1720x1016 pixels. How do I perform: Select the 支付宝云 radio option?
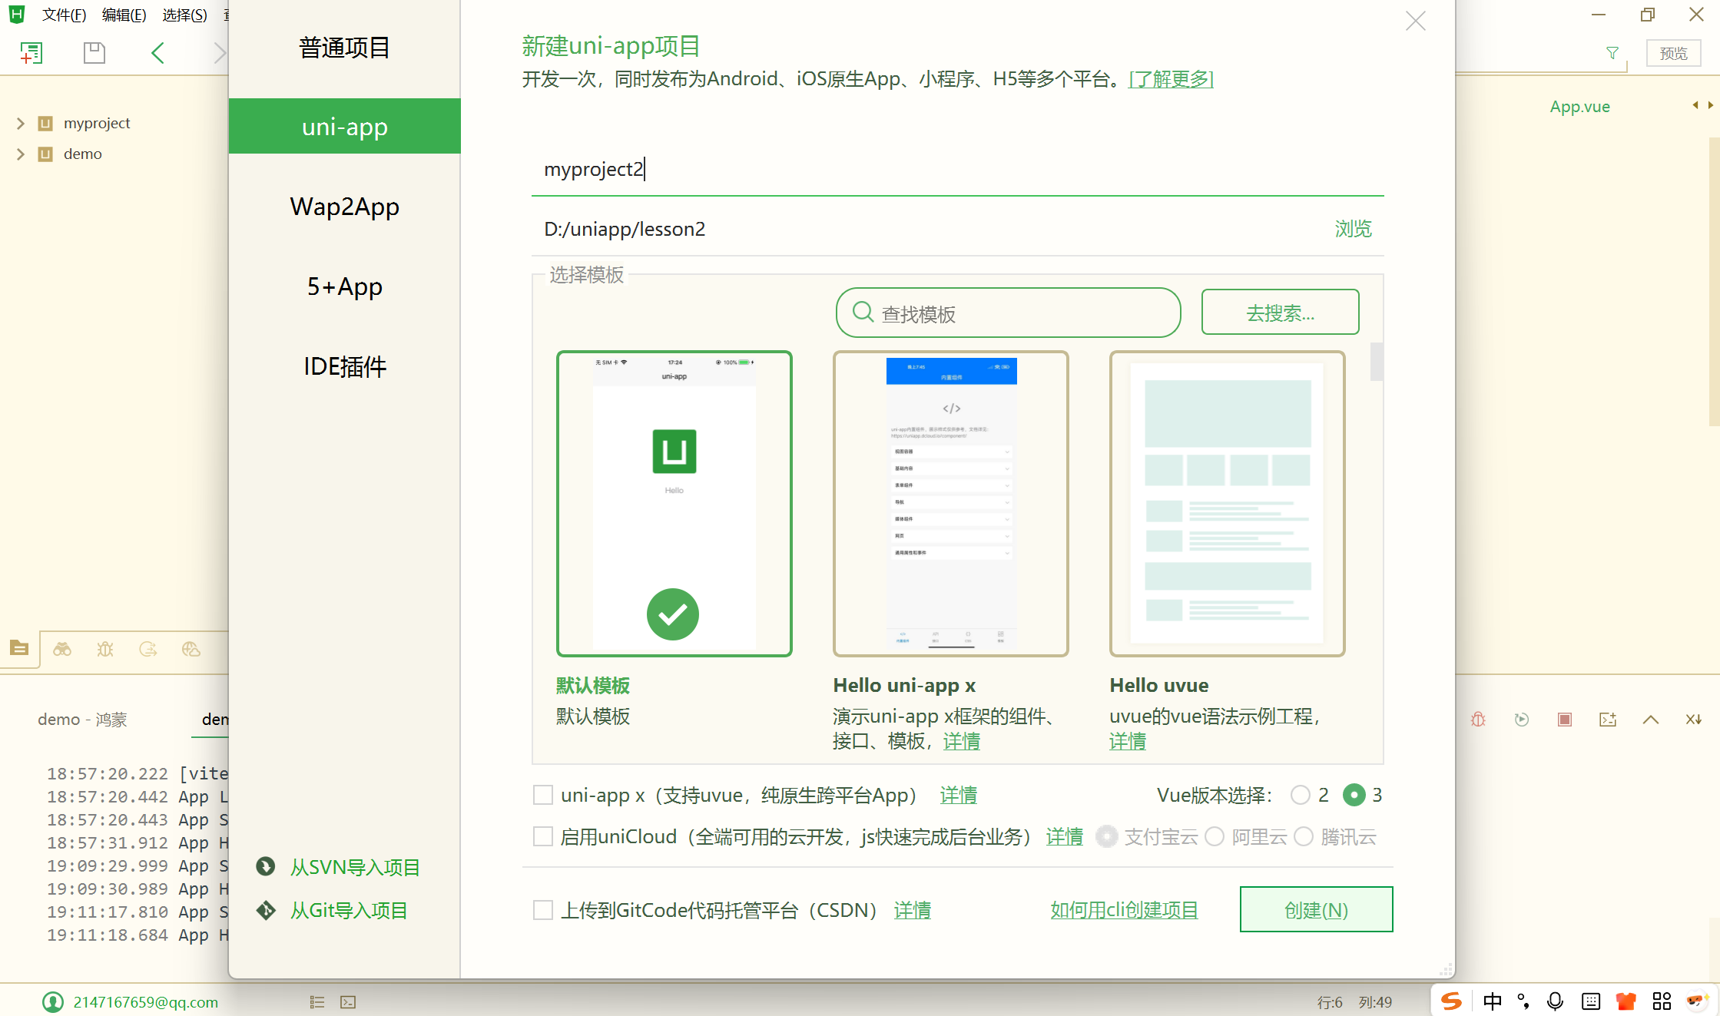pos(1107,836)
